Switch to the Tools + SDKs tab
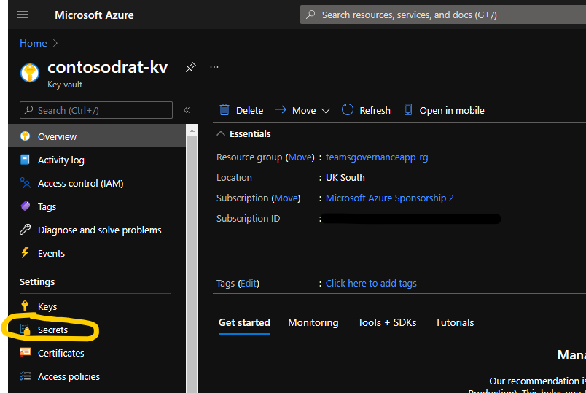 [387, 322]
